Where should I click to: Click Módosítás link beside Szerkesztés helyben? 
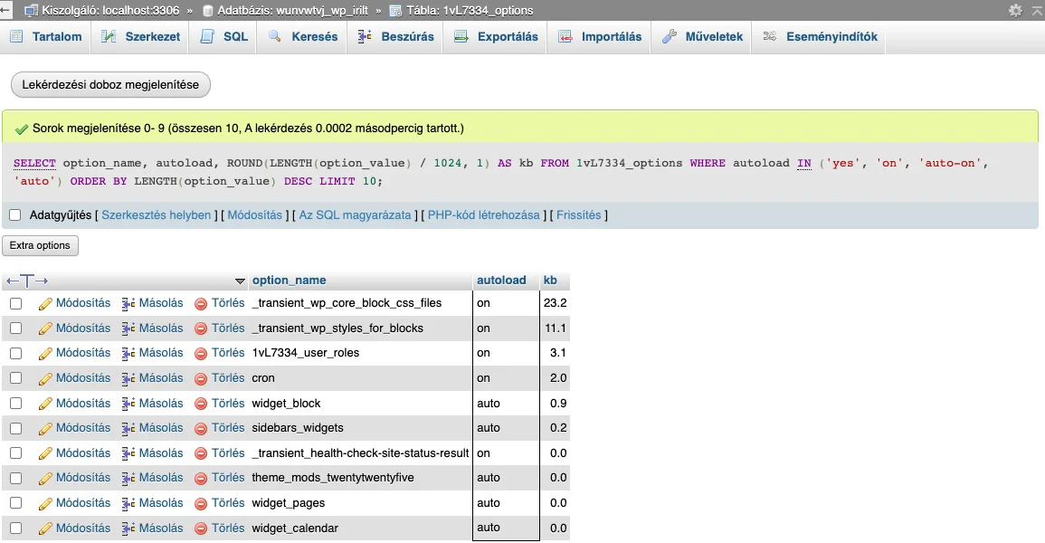254,215
